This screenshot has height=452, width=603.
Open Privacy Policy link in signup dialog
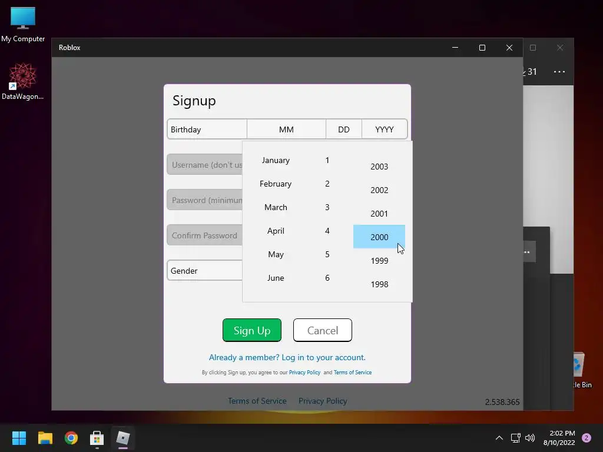point(304,373)
